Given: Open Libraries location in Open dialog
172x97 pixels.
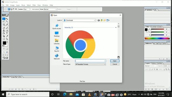Looking at the screenshot, I should pos(57,42).
